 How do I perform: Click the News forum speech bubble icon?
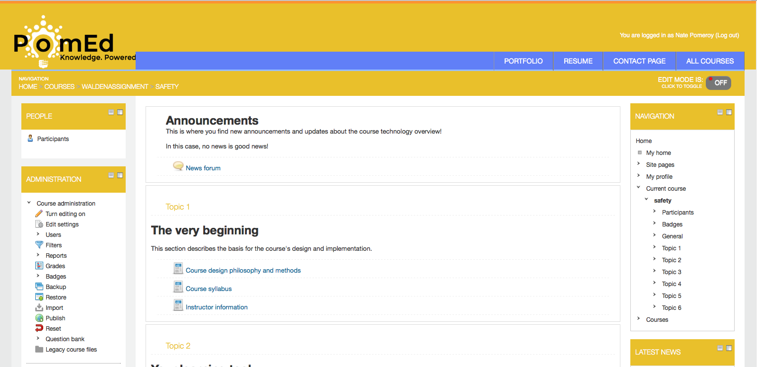point(178,166)
